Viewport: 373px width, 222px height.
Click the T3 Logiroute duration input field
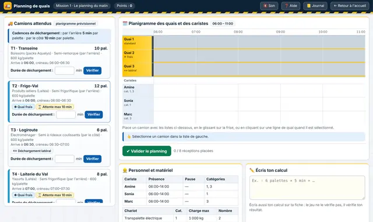coord(65,158)
